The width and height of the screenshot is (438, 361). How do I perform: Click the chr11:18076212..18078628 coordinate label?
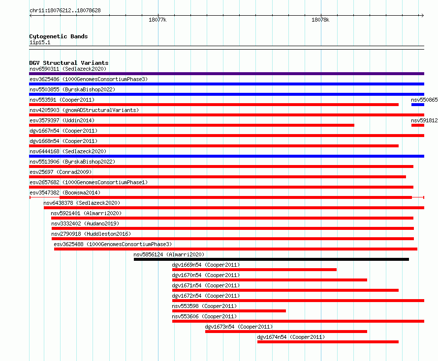pos(65,11)
